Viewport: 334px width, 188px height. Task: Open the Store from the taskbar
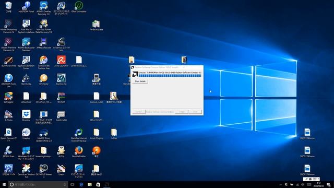point(98,184)
